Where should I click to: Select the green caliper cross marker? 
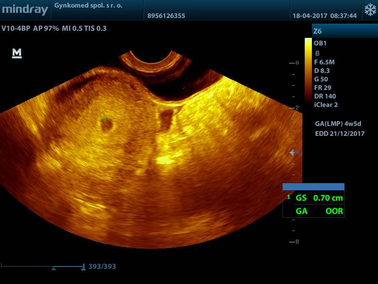pyautogui.click(x=105, y=117)
